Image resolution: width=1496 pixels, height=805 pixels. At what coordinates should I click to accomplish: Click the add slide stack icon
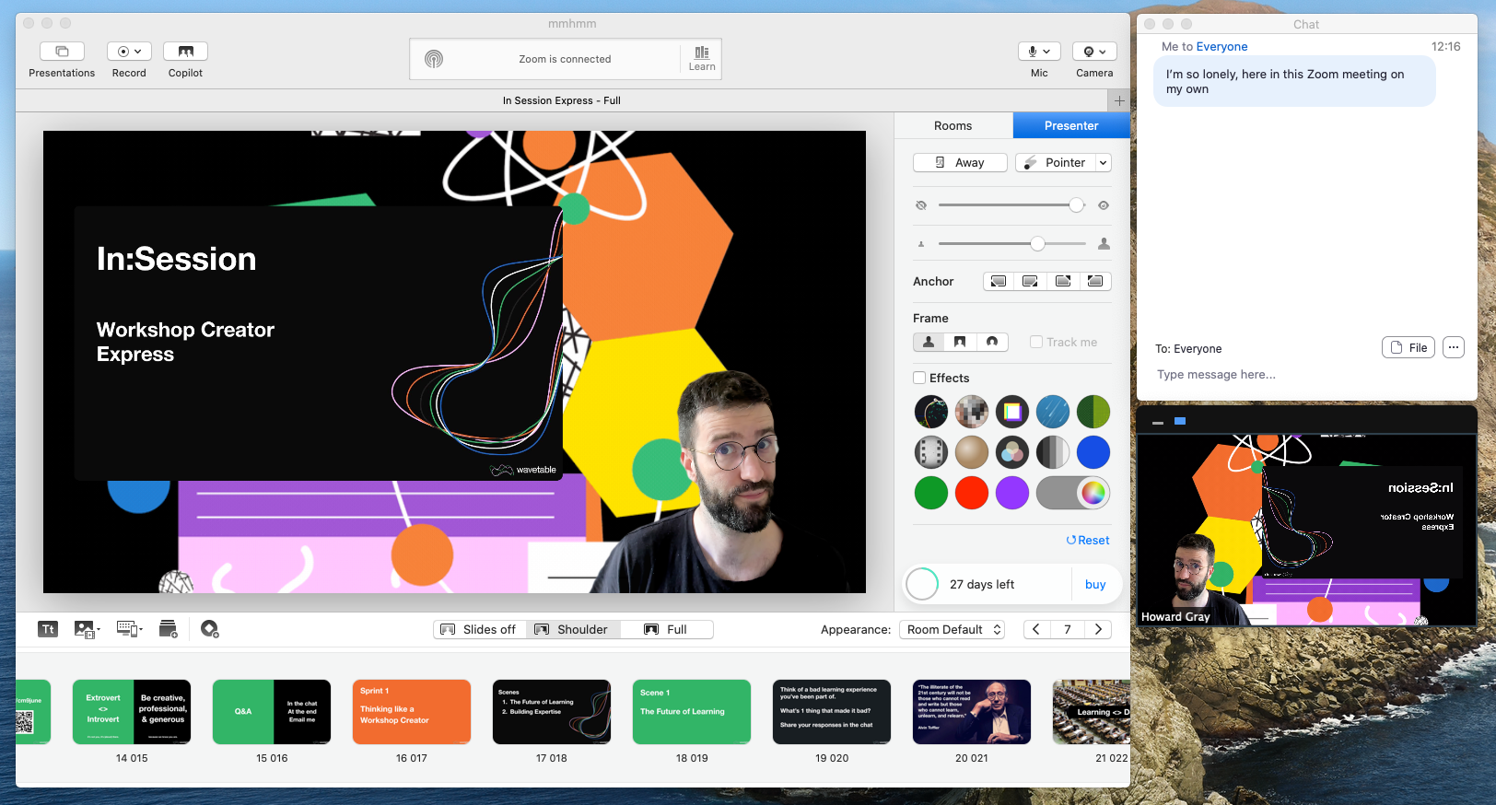pyautogui.click(x=168, y=629)
